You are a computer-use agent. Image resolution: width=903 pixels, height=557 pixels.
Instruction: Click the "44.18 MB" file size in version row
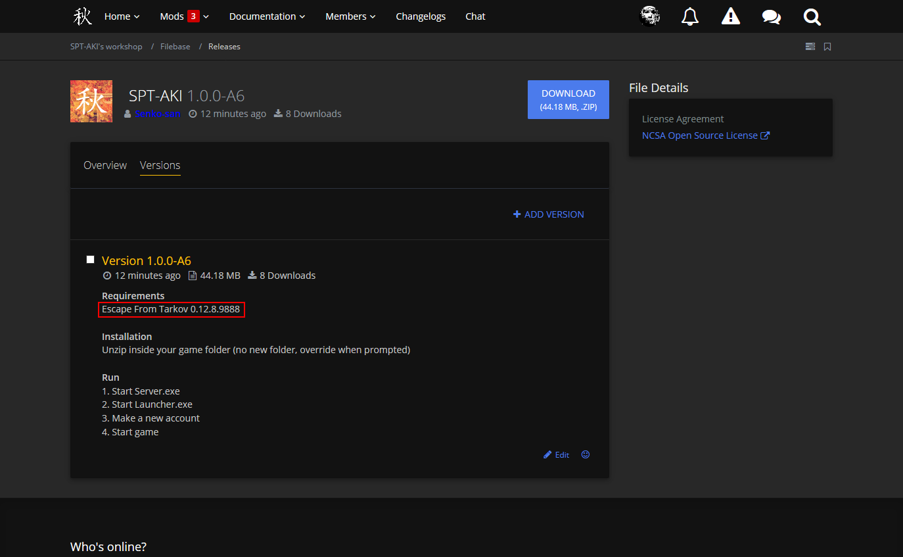point(214,276)
